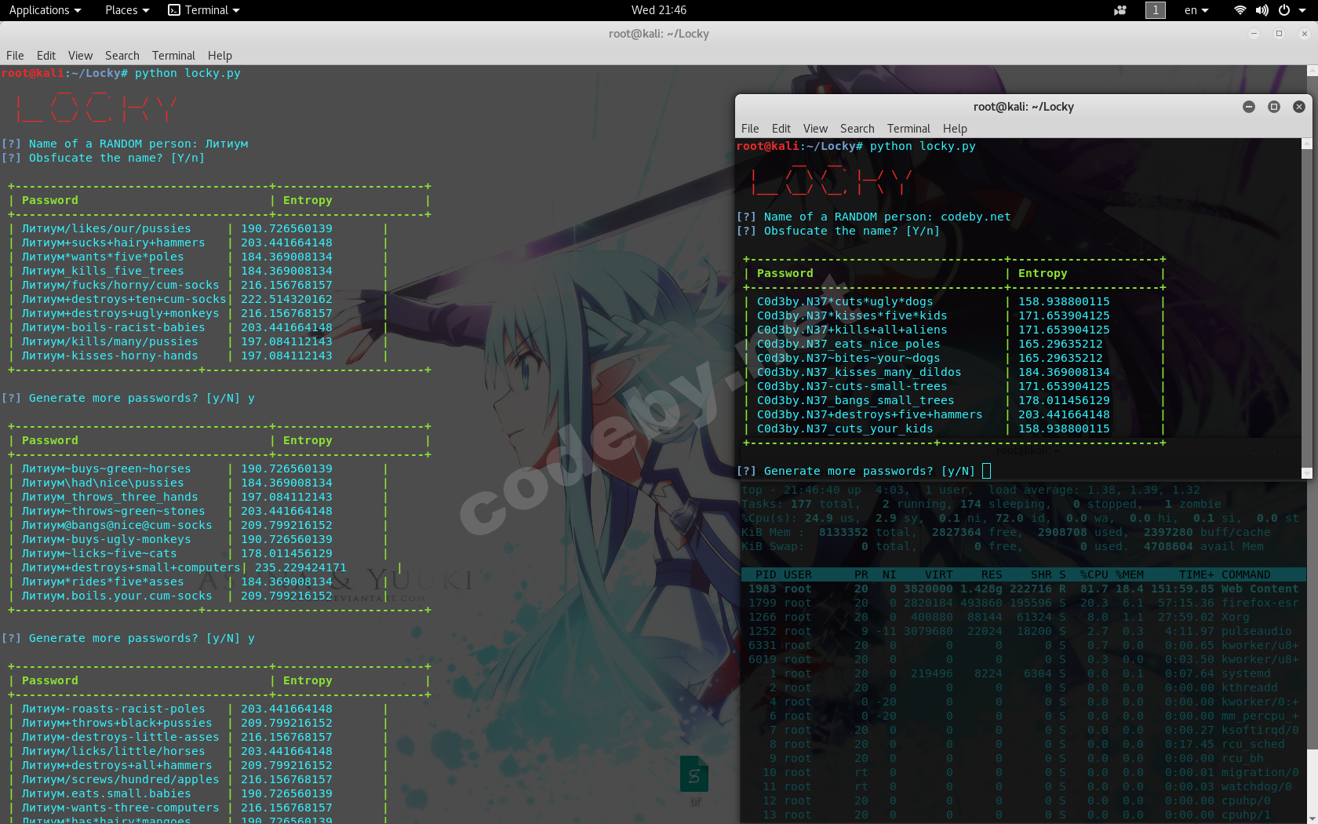Open the Terminal app menu in the top bar
1318x824 pixels.
[x=204, y=10]
